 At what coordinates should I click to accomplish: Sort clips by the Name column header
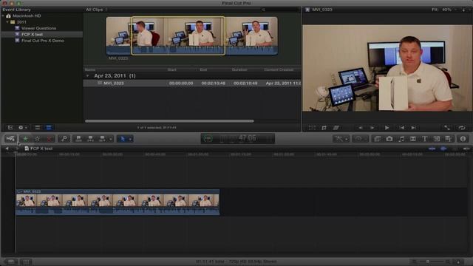[x=90, y=69]
